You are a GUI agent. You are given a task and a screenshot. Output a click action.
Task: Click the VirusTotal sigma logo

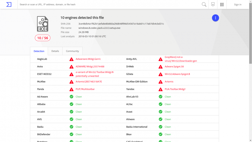pyautogui.click(x=9, y=5)
